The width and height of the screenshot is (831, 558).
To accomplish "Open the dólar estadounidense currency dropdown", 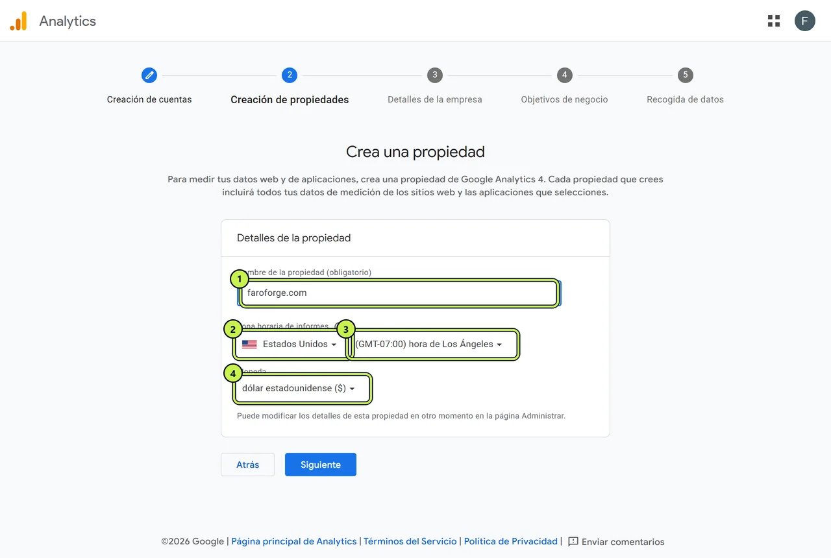I will 303,389.
